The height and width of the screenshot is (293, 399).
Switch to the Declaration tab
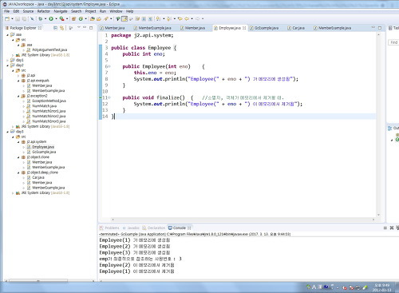click(x=154, y=228)
